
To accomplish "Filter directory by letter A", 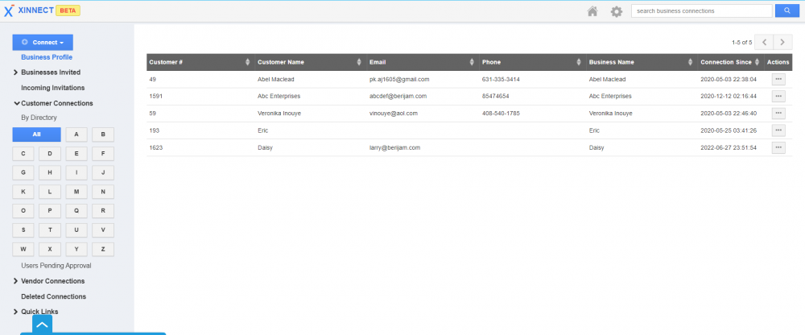I will 76,134.
